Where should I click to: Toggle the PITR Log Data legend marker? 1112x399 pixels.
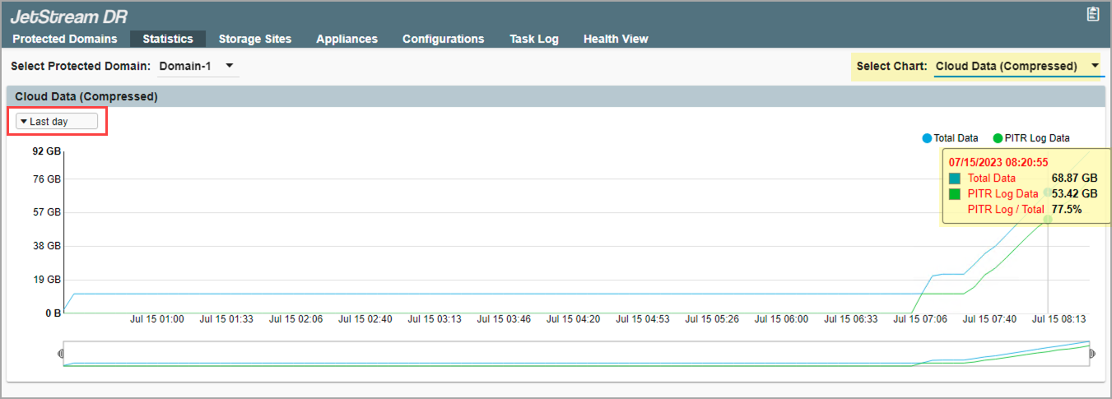998,138
